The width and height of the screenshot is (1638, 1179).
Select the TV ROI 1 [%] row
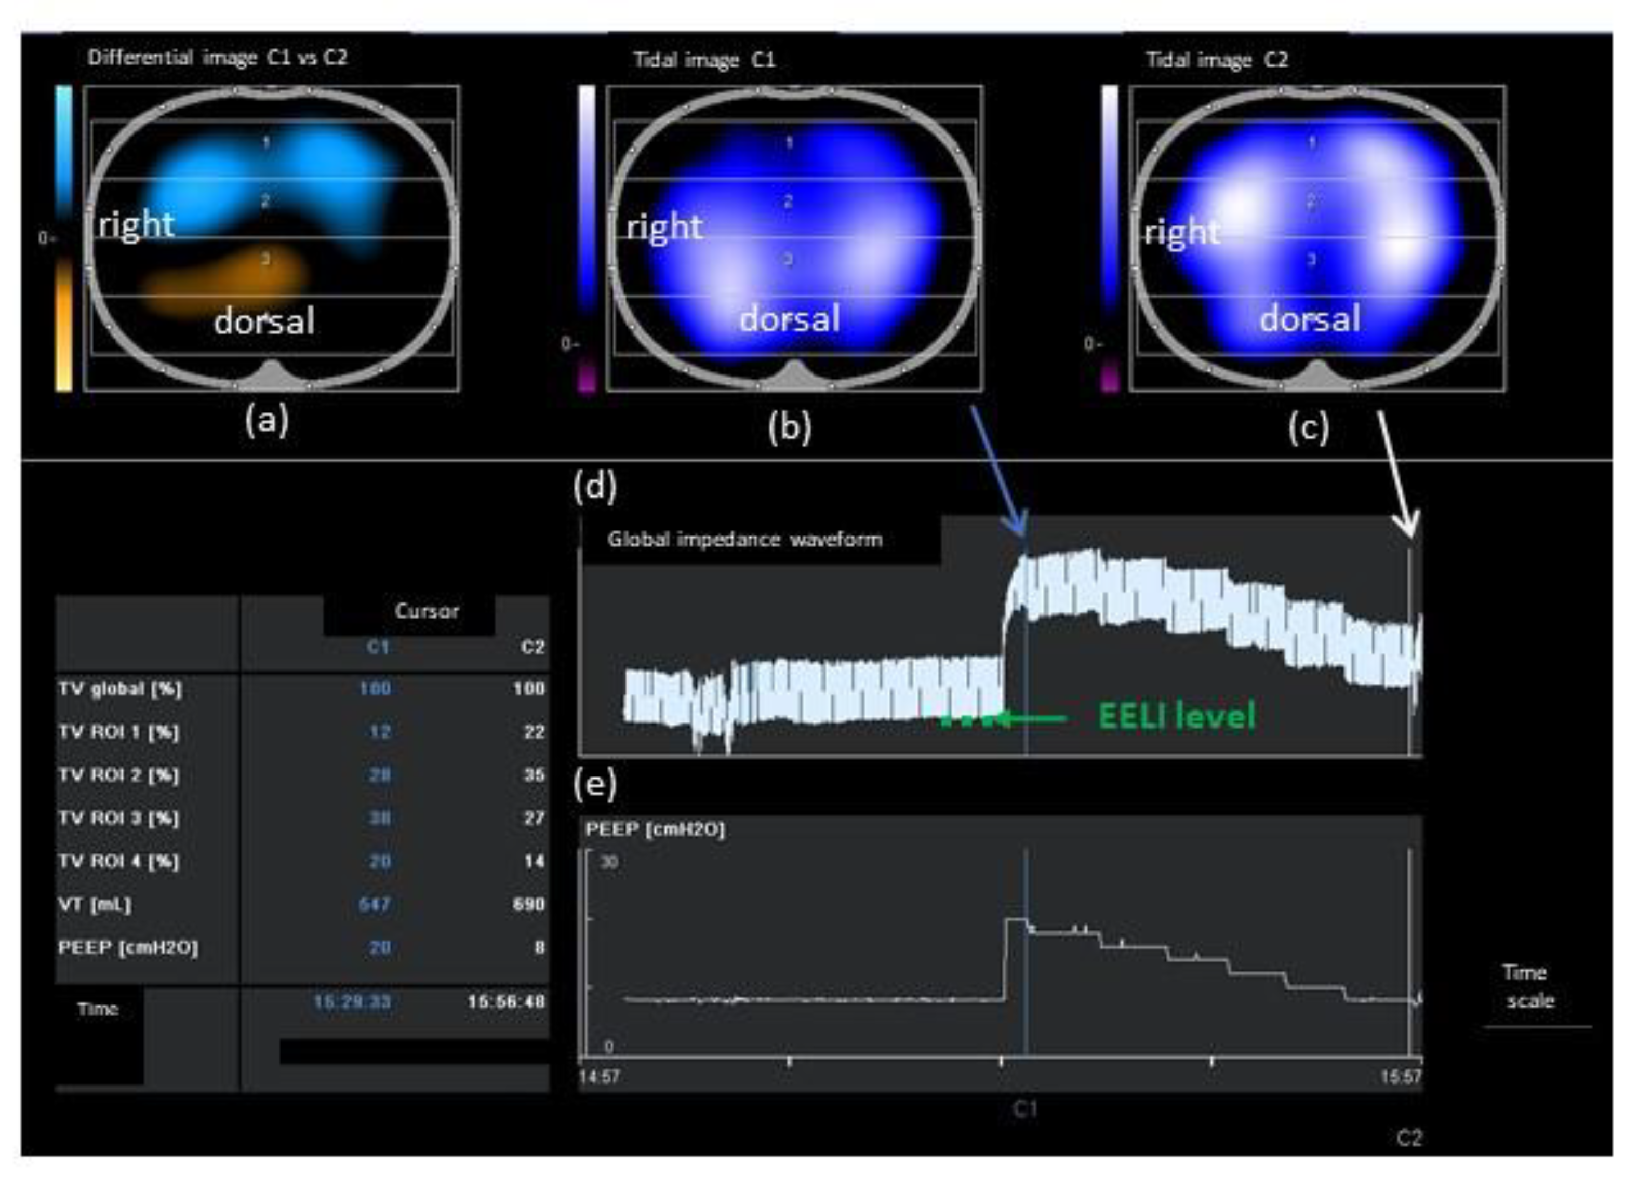point(119,732)
